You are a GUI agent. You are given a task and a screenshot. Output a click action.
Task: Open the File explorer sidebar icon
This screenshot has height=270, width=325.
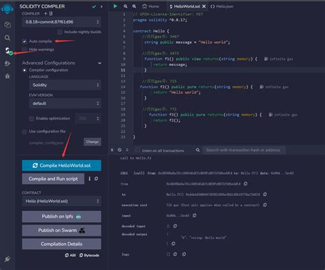point(8,25)
